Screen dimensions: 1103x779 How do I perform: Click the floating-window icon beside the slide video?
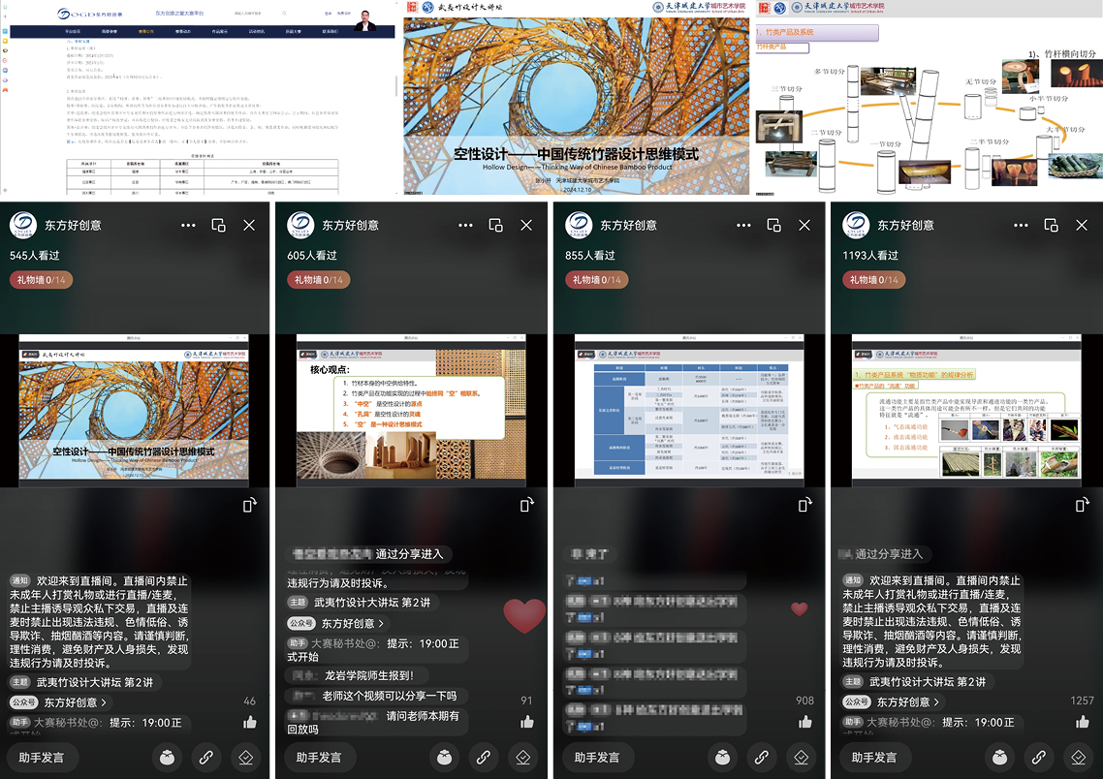click(x=250, y=504)
